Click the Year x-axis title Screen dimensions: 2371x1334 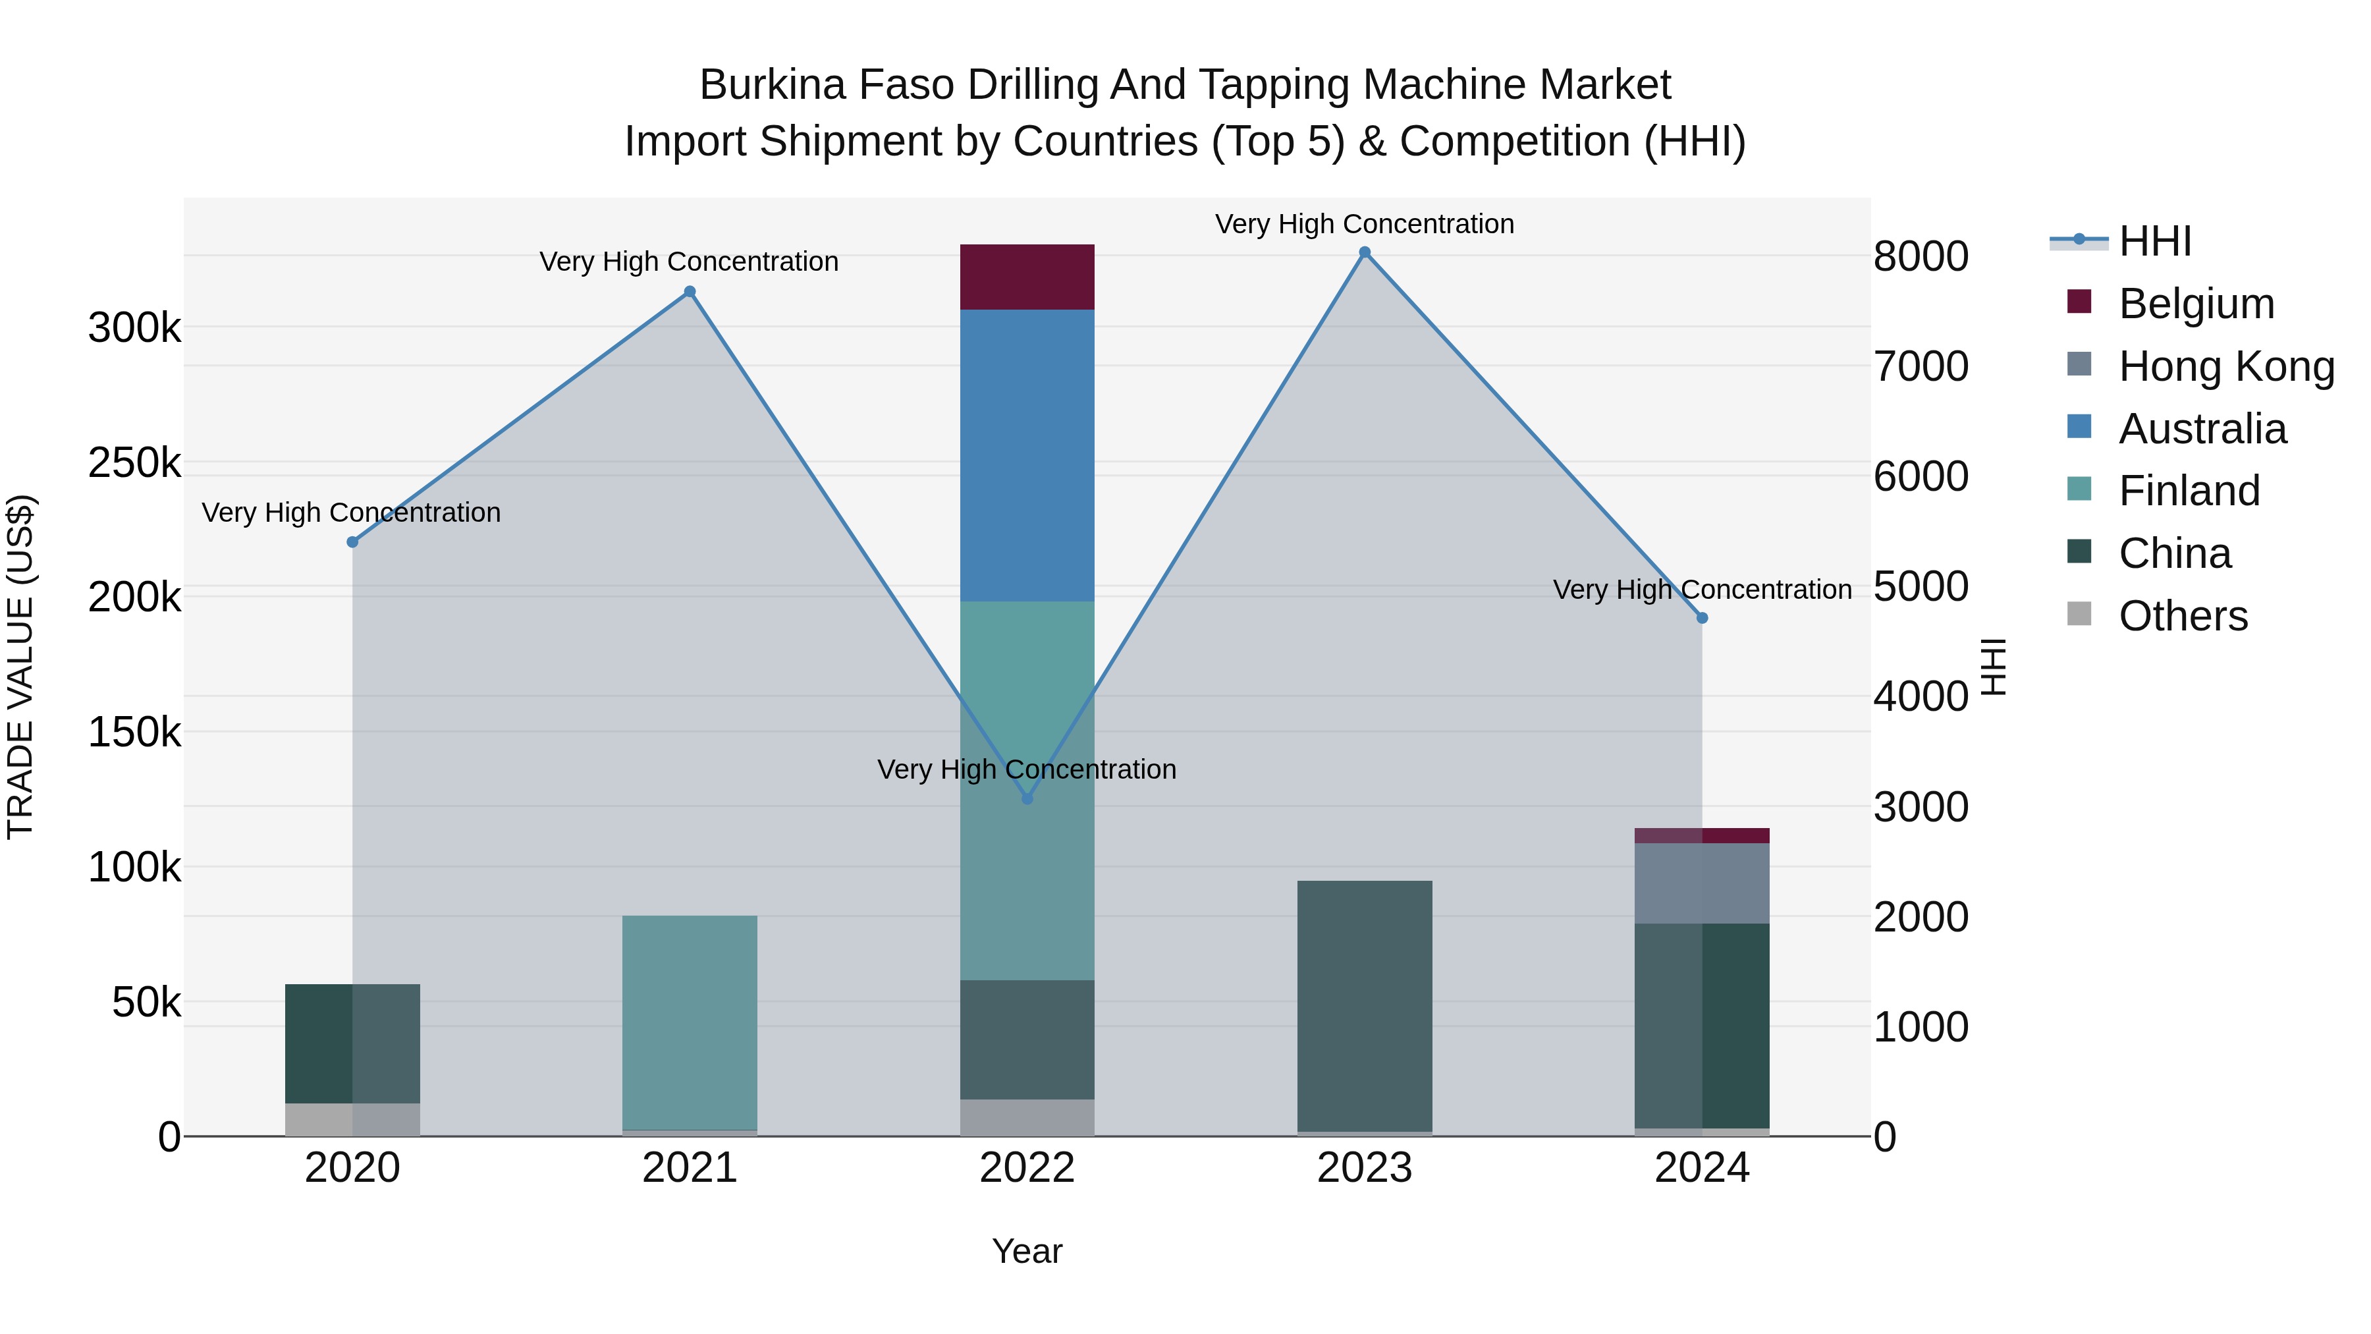(1027, 1252)
